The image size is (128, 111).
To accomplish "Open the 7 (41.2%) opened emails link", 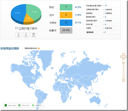I will [108, 9].
